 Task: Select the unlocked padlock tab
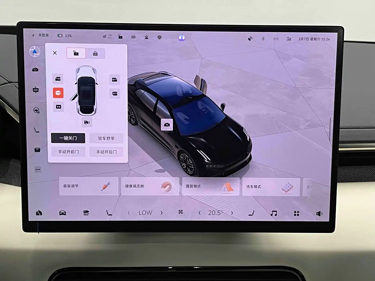pos(76,53)
